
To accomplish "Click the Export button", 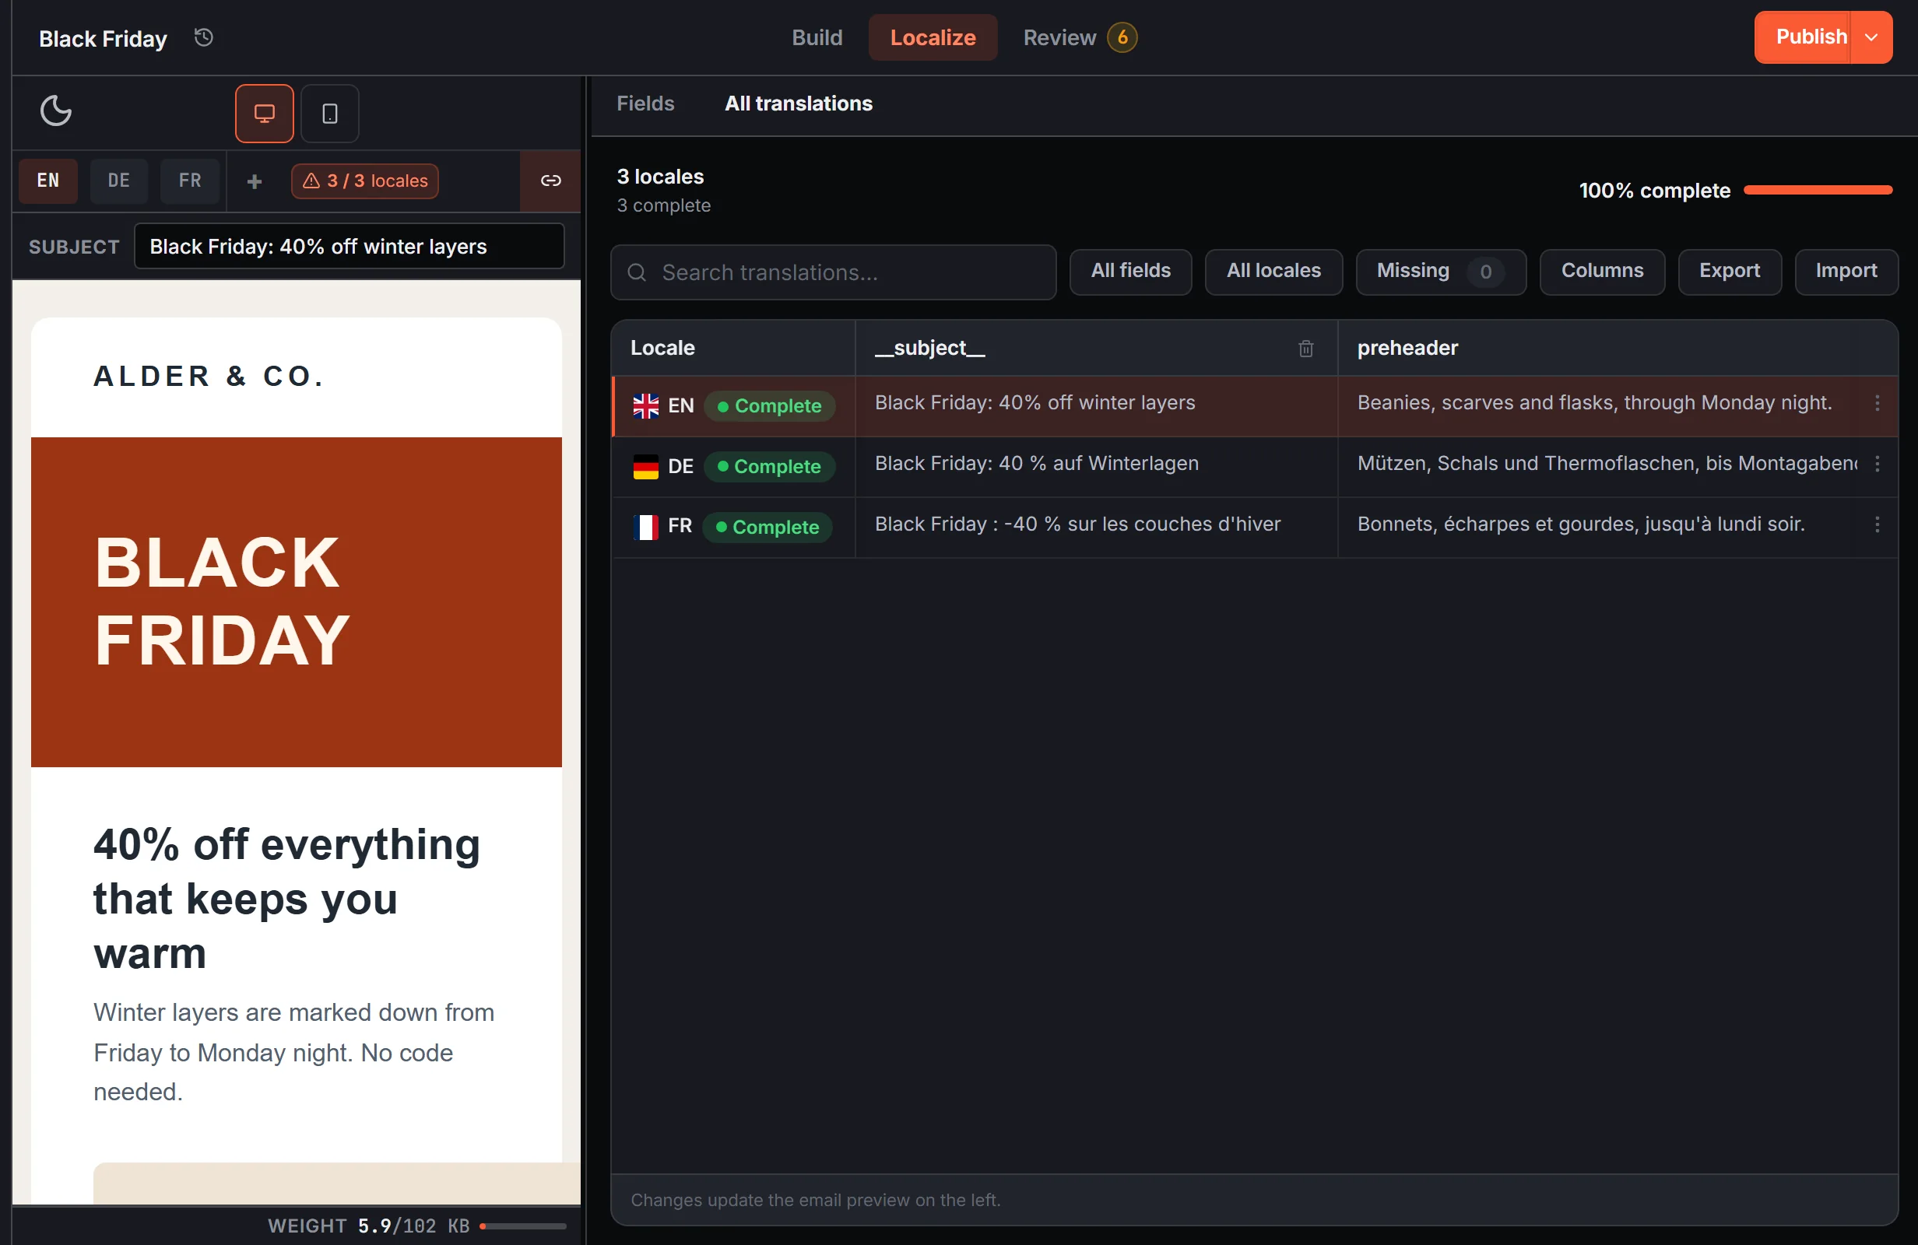I will [x=1729, y=272].
